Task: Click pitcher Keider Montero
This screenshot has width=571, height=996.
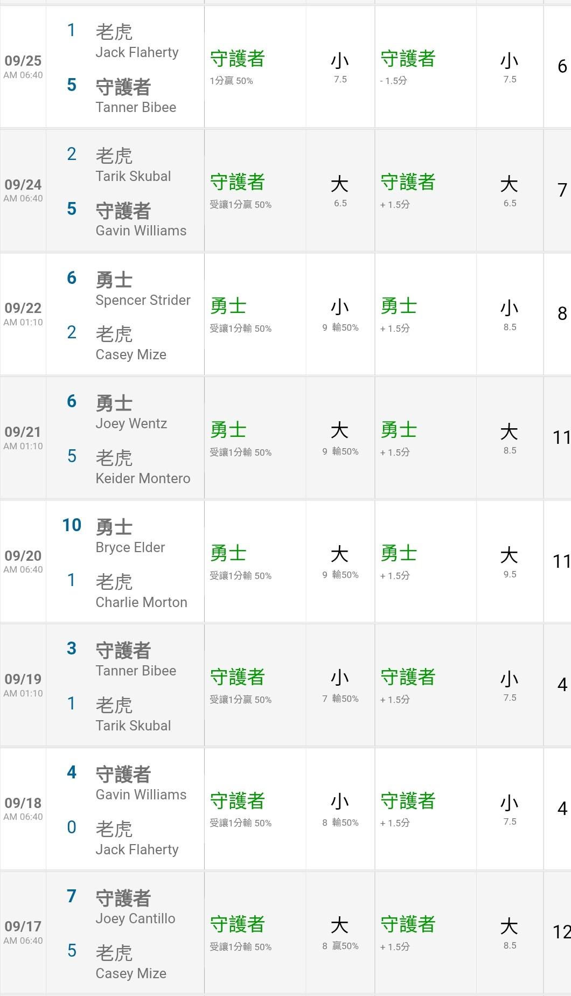Action: pyautogui.click(x=143, y=478)
